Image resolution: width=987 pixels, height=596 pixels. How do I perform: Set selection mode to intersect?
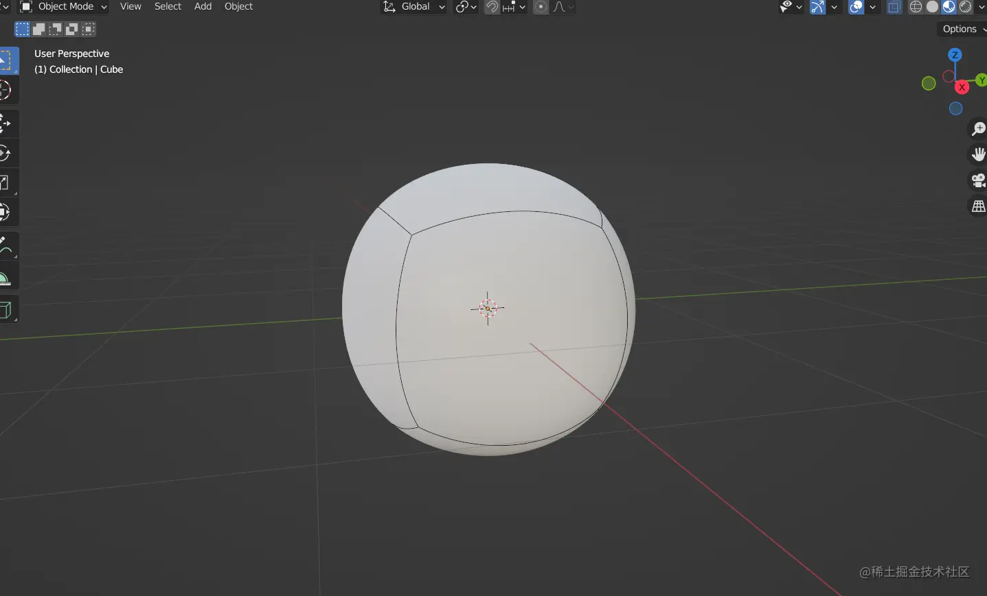tap(89, 29)
